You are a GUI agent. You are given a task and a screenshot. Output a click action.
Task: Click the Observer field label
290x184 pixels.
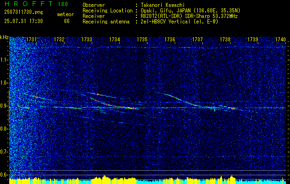(x=94, y=6)
